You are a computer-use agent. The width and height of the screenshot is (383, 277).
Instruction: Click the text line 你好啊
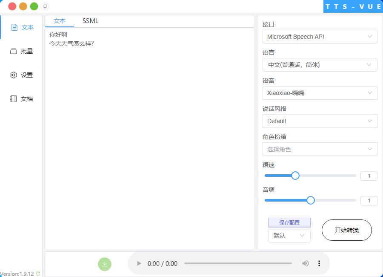pos(58,35)
